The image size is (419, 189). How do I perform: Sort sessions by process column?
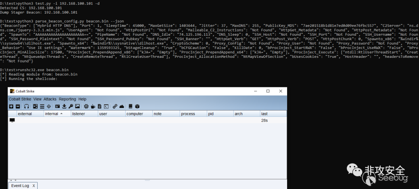point(194,114)
